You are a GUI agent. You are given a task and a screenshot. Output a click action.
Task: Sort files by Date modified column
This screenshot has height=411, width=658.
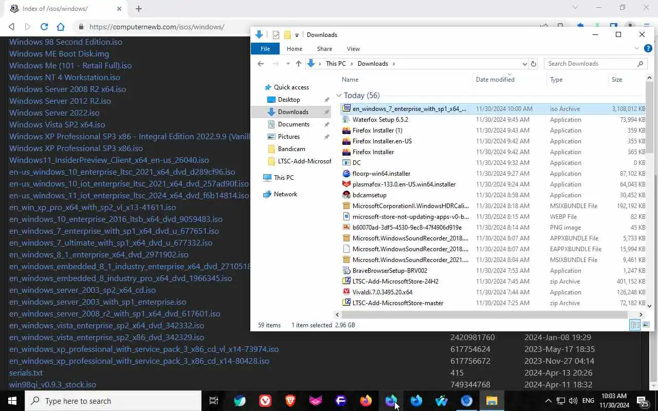[495, 80]
